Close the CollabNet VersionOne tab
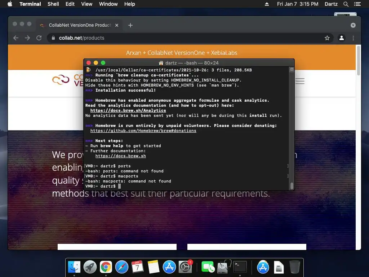This screenshot has width=369, height=277. (117, 25)
